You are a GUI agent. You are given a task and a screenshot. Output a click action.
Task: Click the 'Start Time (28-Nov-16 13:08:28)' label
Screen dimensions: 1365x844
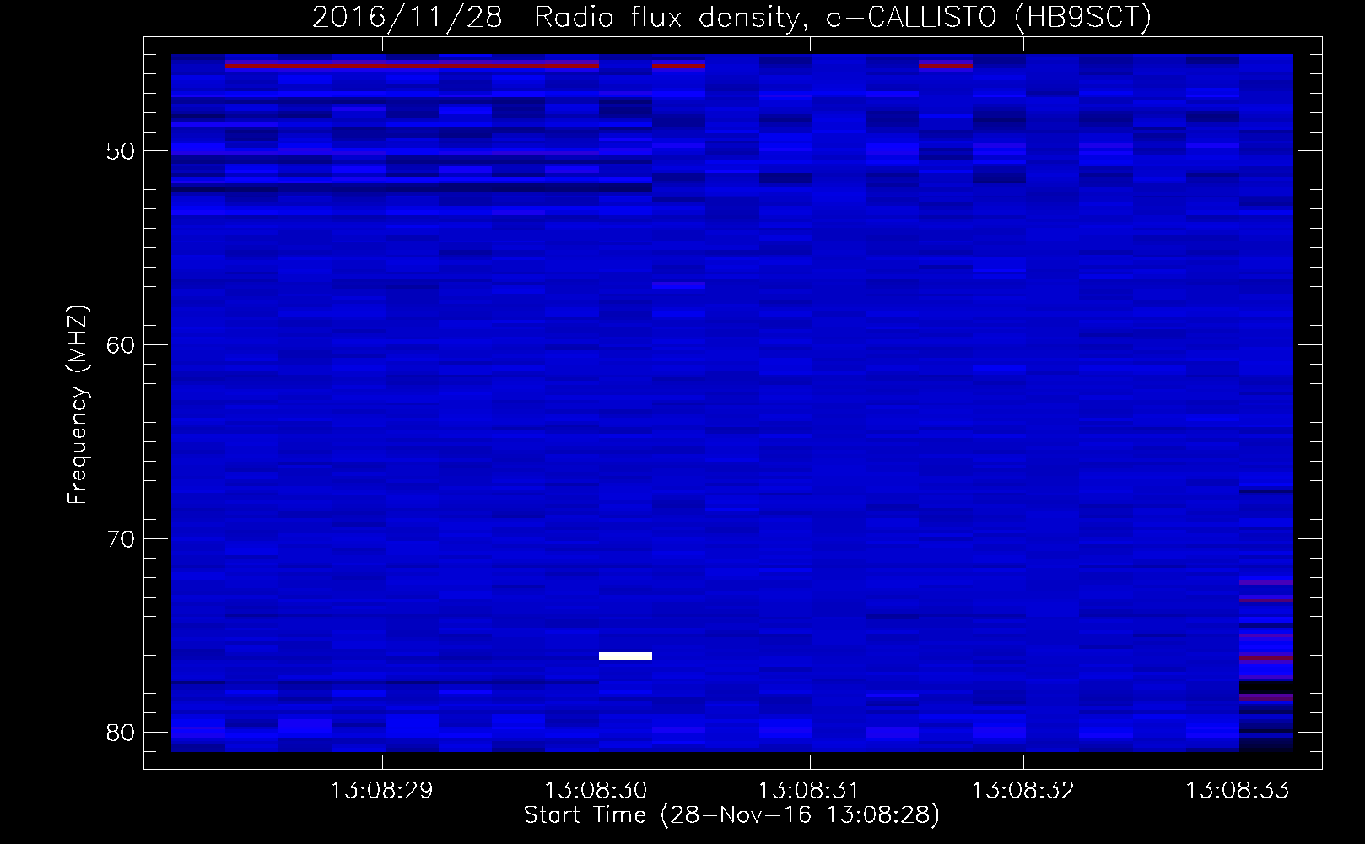tap(731, 815)
